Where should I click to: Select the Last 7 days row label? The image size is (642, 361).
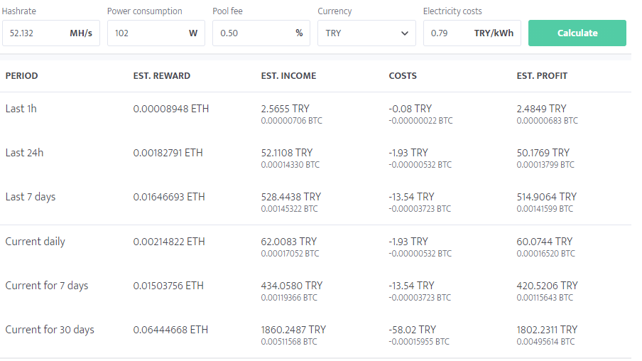tap(31, 197)
